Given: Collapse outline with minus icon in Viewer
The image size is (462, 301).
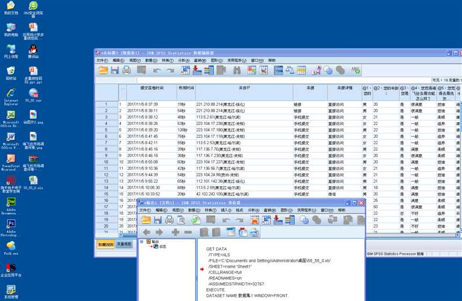Looking at the screenshot, I should pos(188,232).
